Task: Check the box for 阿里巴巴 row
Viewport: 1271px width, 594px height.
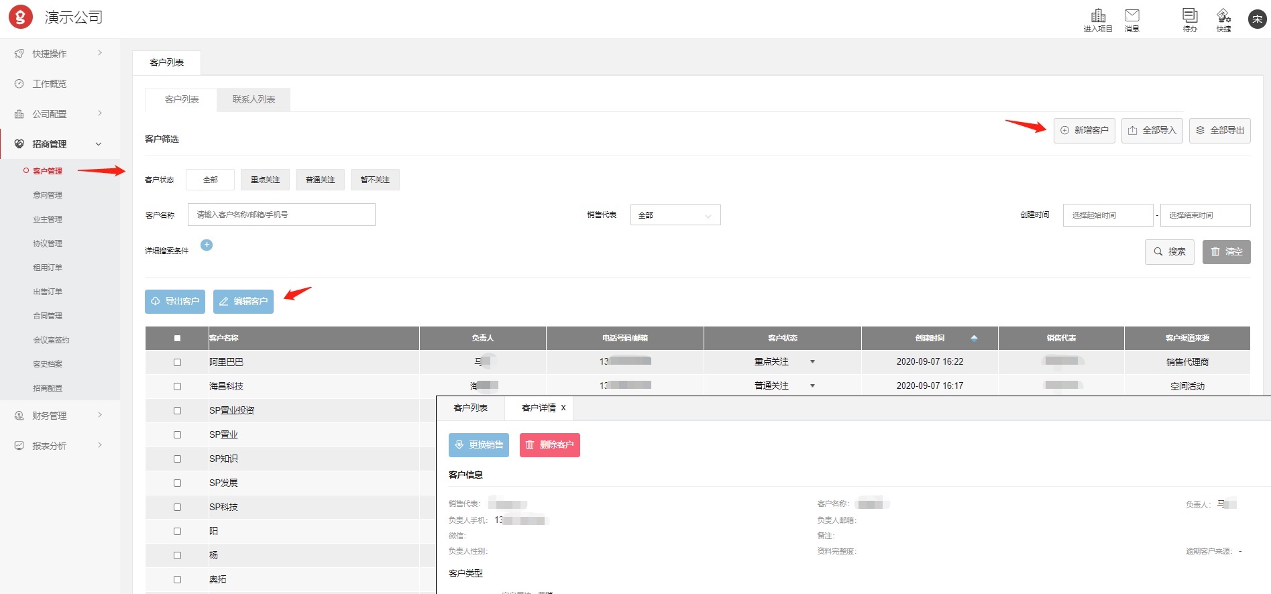Action: click(x=177, y=362)
